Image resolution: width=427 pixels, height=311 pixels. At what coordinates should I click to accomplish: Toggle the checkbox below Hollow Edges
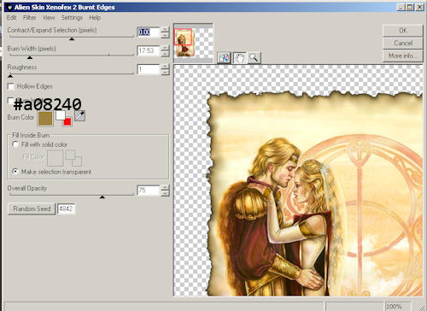tap(10, 100)
